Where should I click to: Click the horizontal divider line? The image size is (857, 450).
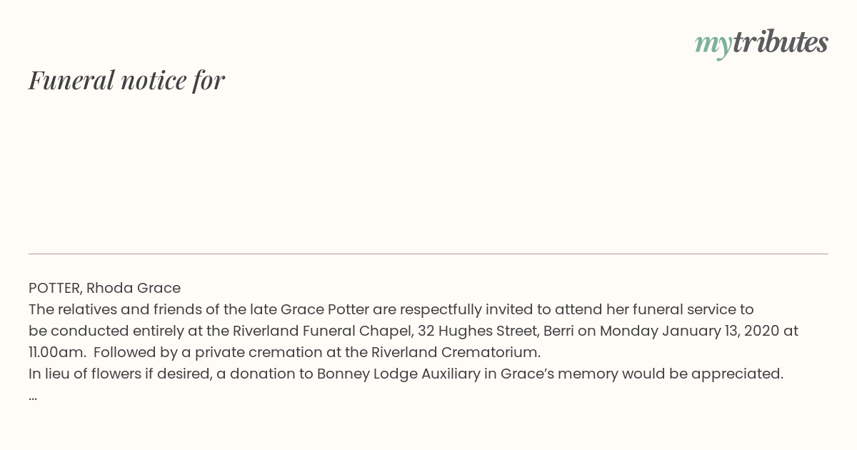[x=428, y=254]
